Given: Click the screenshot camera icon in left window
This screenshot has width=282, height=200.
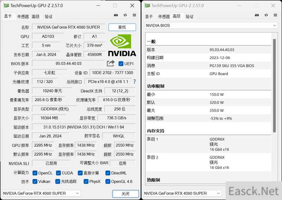Looking at the screenshot, I should point(116,15).
